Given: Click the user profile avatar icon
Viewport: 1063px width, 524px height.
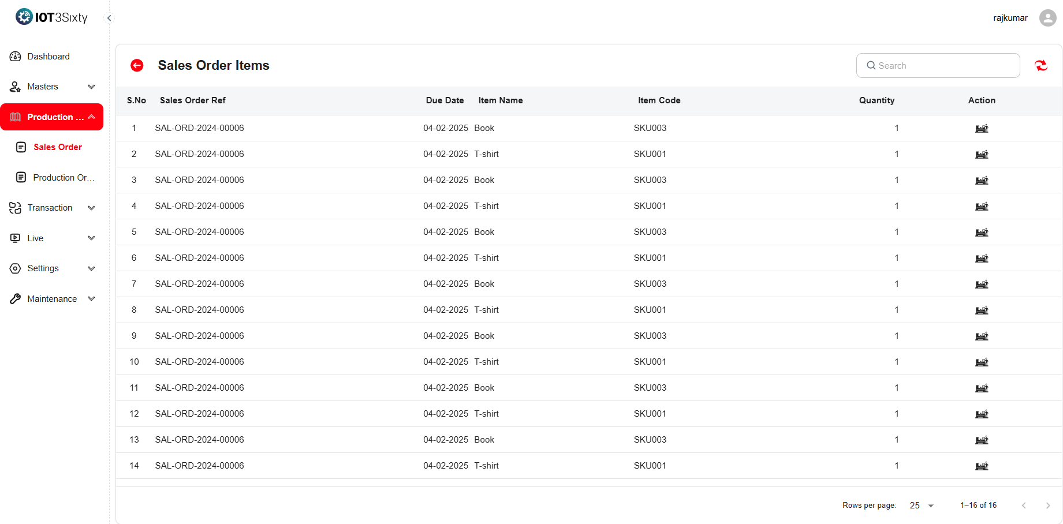Looking at the screenshot, I should [1047, 18].
